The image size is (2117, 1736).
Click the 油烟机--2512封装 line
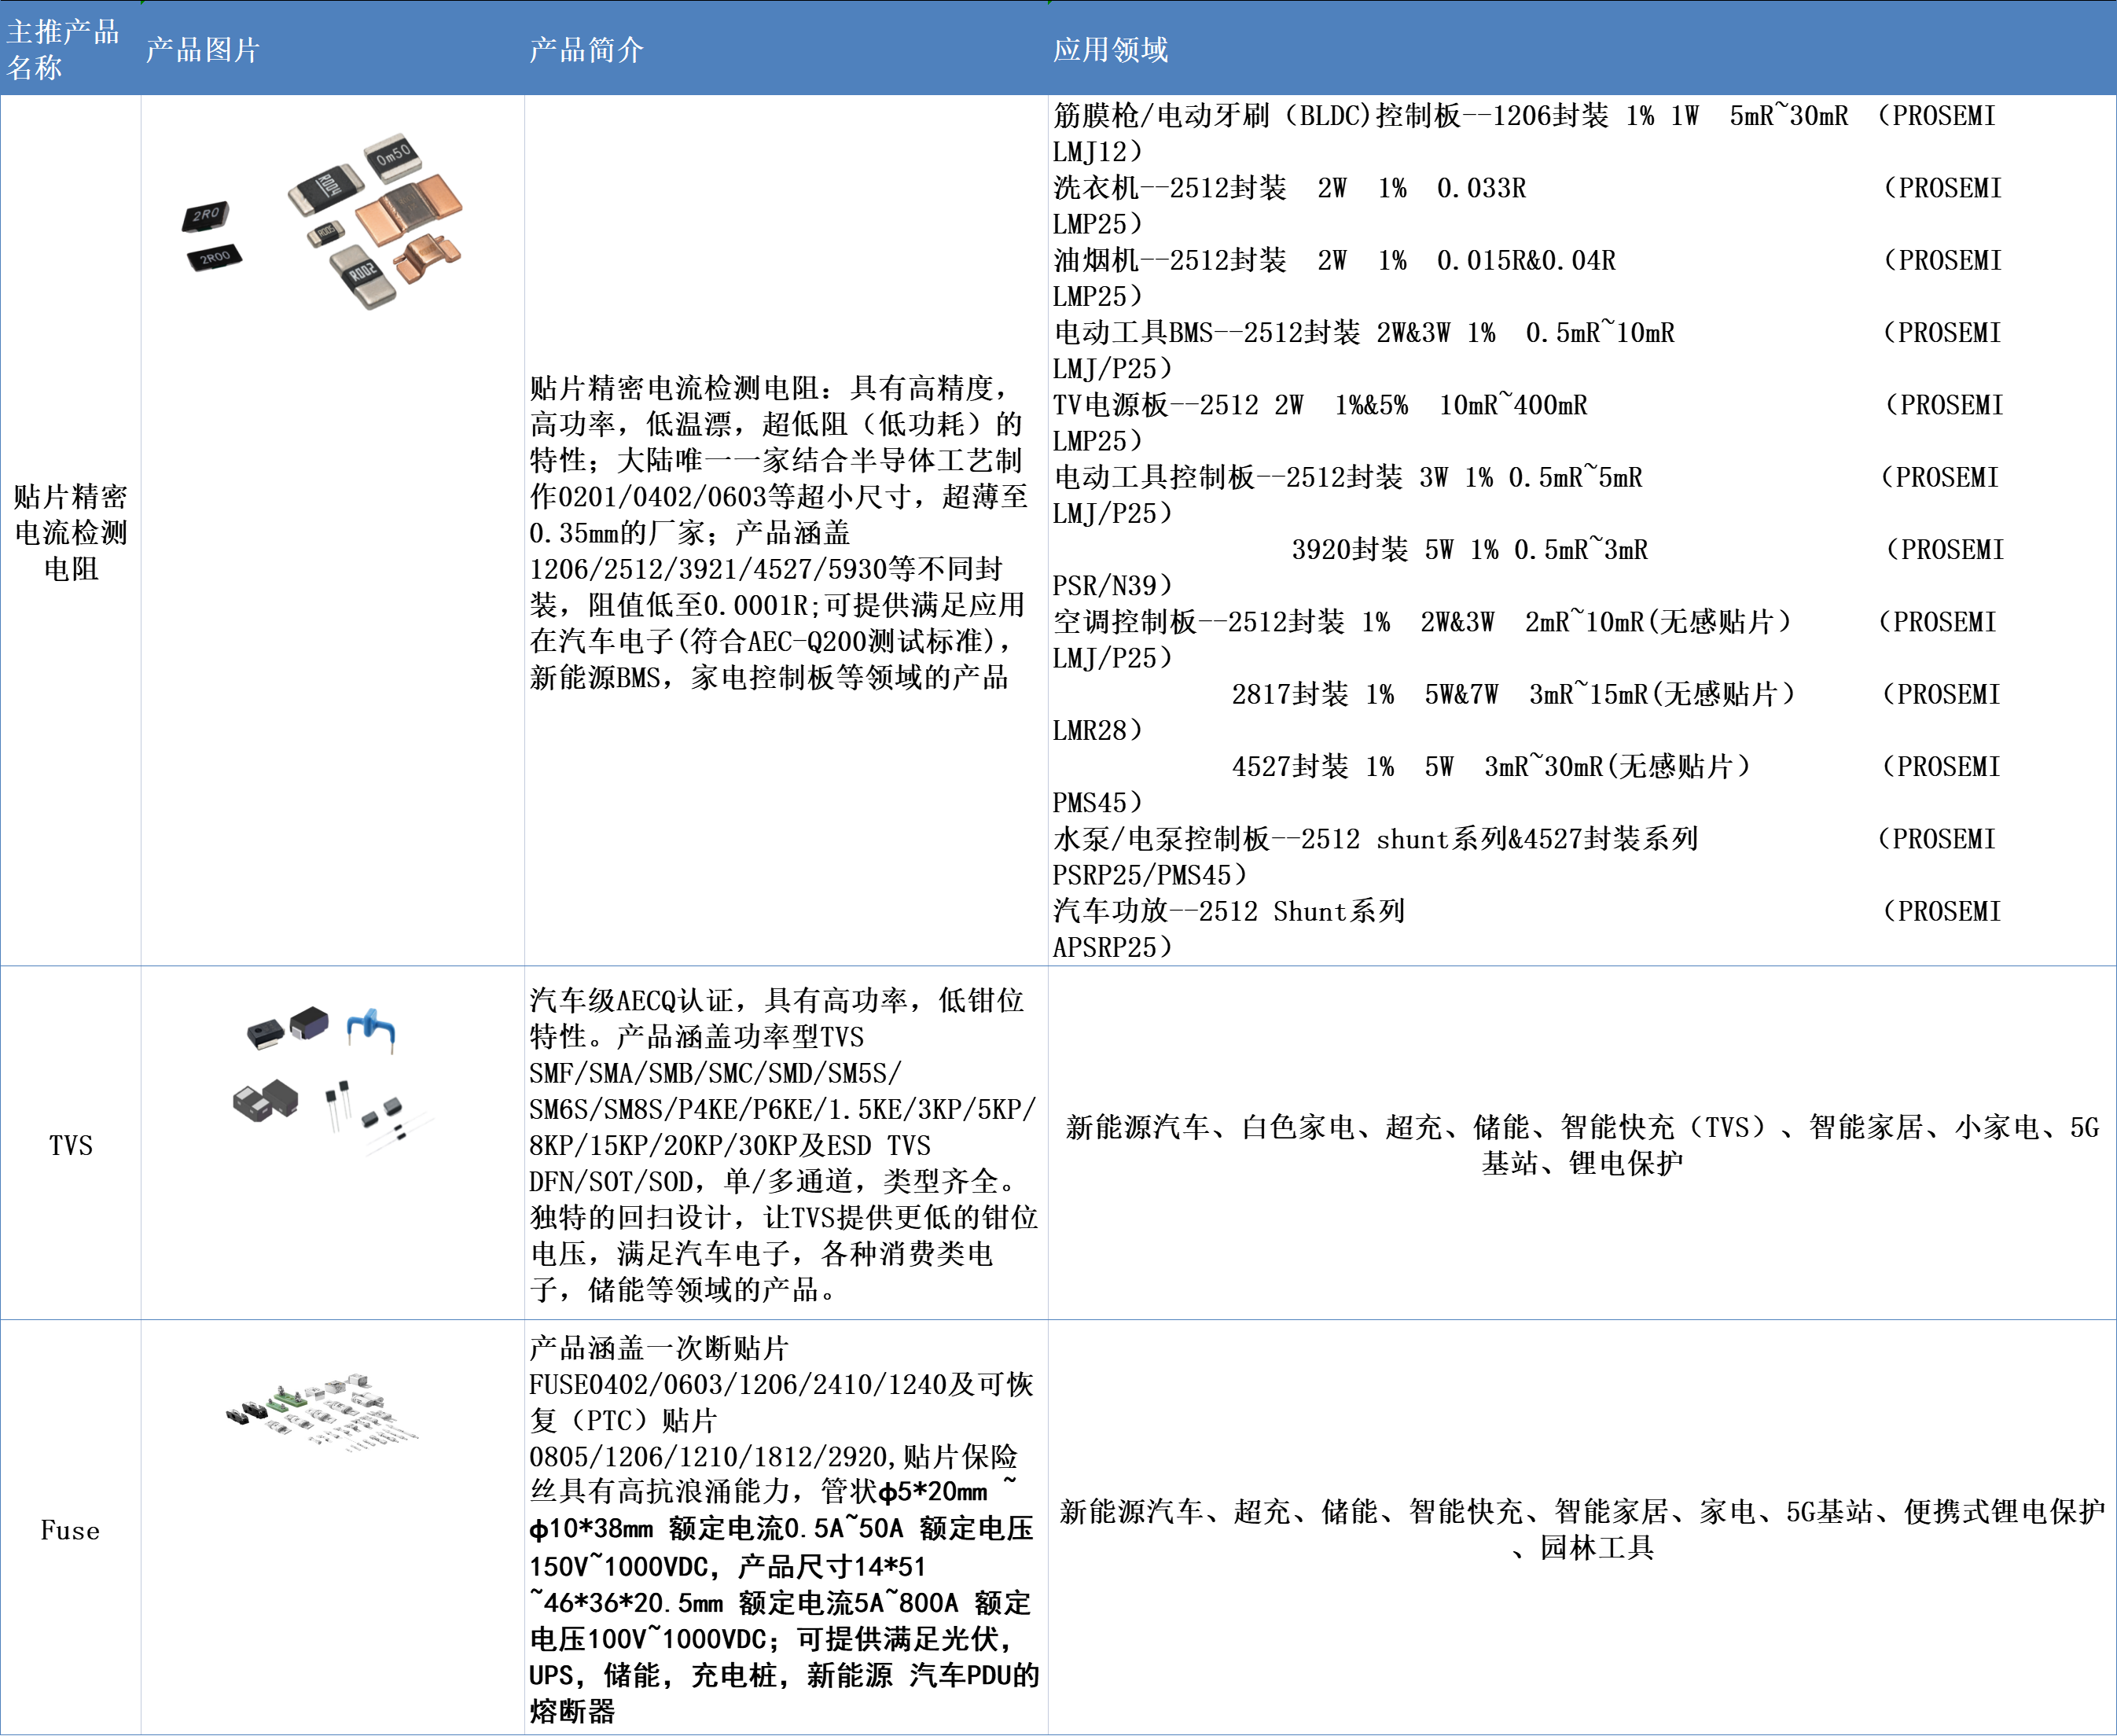click(1527, 260)
